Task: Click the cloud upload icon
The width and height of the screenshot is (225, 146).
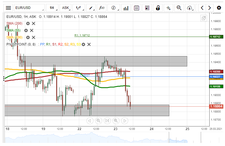Action: coord(190,8)
